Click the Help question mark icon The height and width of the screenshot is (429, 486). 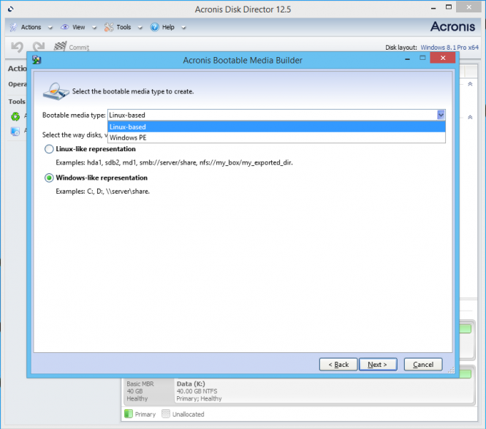coord(154,27)
